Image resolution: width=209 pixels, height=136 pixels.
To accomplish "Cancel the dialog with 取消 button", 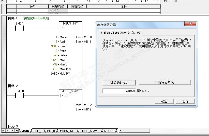I will pyautogui.click(x=185, y=101).
